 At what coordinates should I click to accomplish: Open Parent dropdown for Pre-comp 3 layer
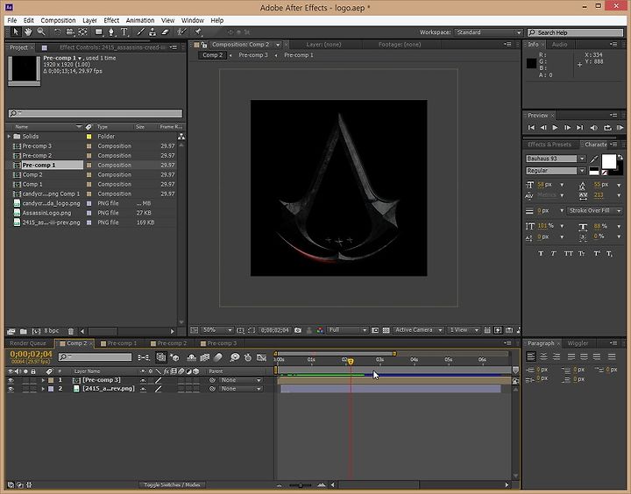[241, 380]
